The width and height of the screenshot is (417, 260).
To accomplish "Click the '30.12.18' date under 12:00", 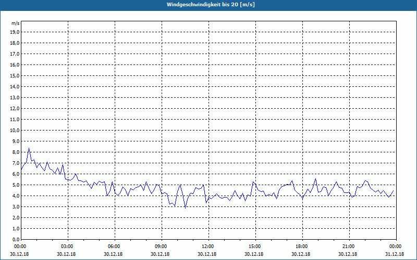I will (207, 254).
